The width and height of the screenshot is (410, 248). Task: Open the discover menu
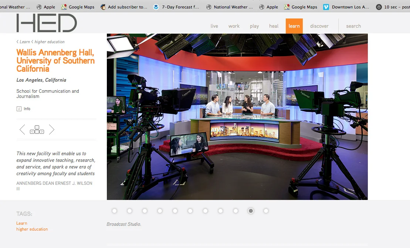coord(319,26)
